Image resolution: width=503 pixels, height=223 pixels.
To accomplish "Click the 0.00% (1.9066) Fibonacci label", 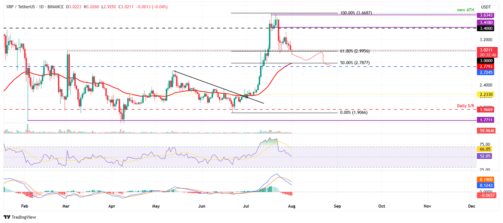I will (353, 112).
